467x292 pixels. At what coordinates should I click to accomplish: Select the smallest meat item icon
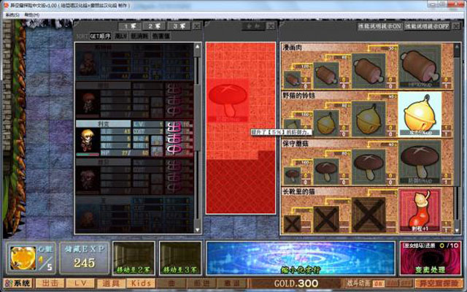click(x=293, y=80)
